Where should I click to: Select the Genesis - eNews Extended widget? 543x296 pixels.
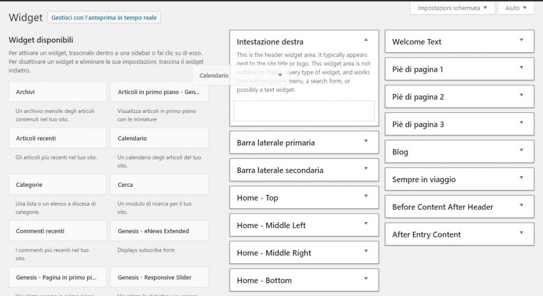[159, 231]
